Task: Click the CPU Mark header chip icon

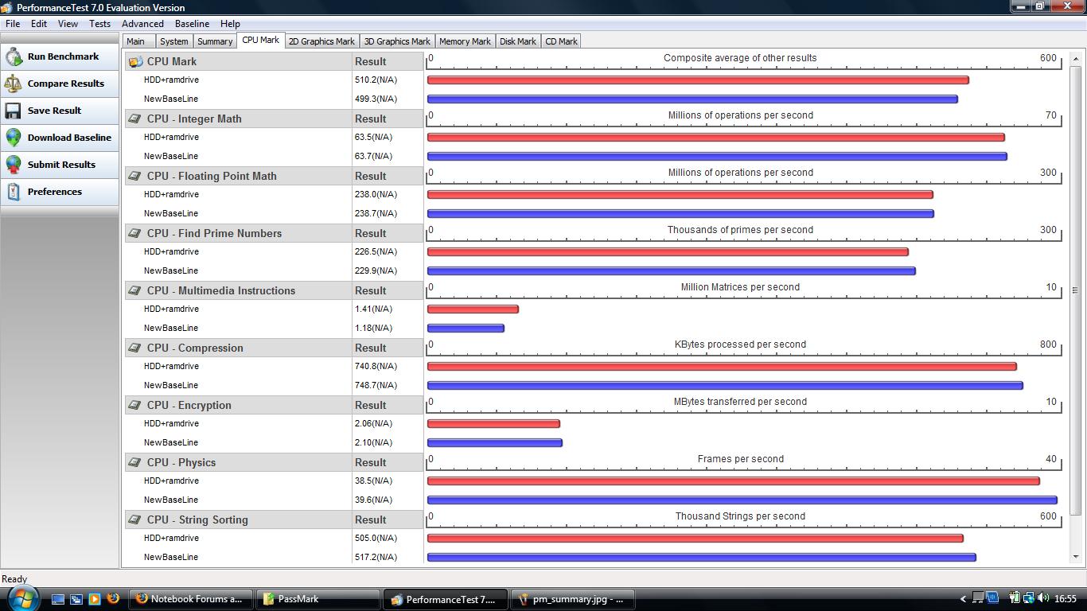Action: click(x=135, y=61)
